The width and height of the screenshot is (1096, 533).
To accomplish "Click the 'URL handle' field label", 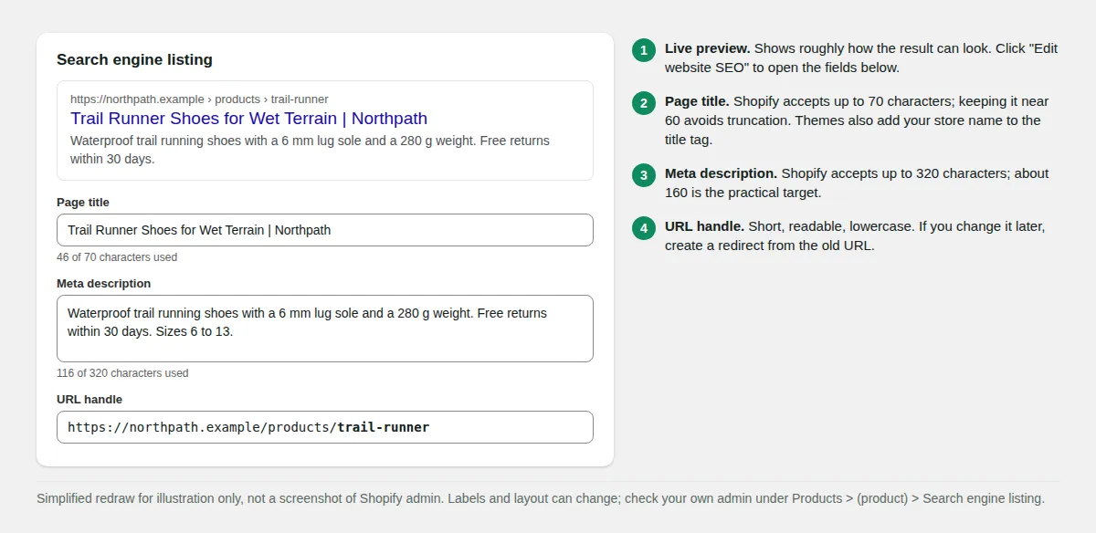I will (90, 400).
